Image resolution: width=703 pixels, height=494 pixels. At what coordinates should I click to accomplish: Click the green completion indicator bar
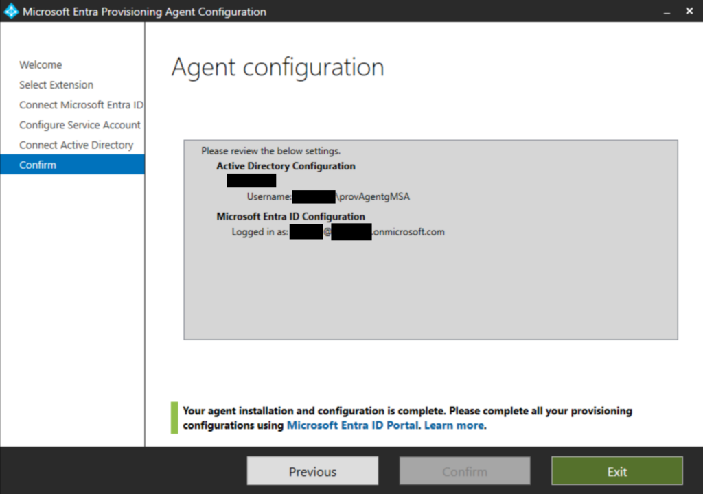[x=174, y=417]
